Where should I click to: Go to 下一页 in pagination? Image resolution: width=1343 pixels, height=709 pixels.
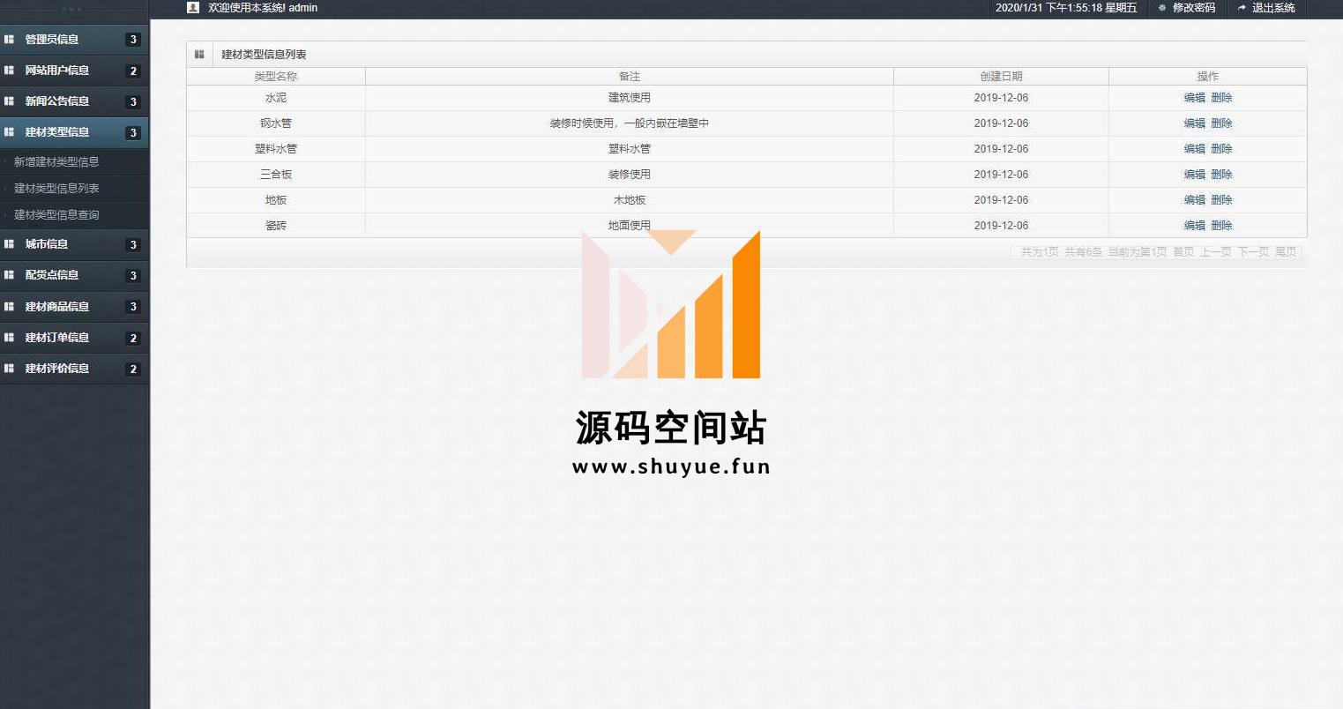tap(1253, 252)
